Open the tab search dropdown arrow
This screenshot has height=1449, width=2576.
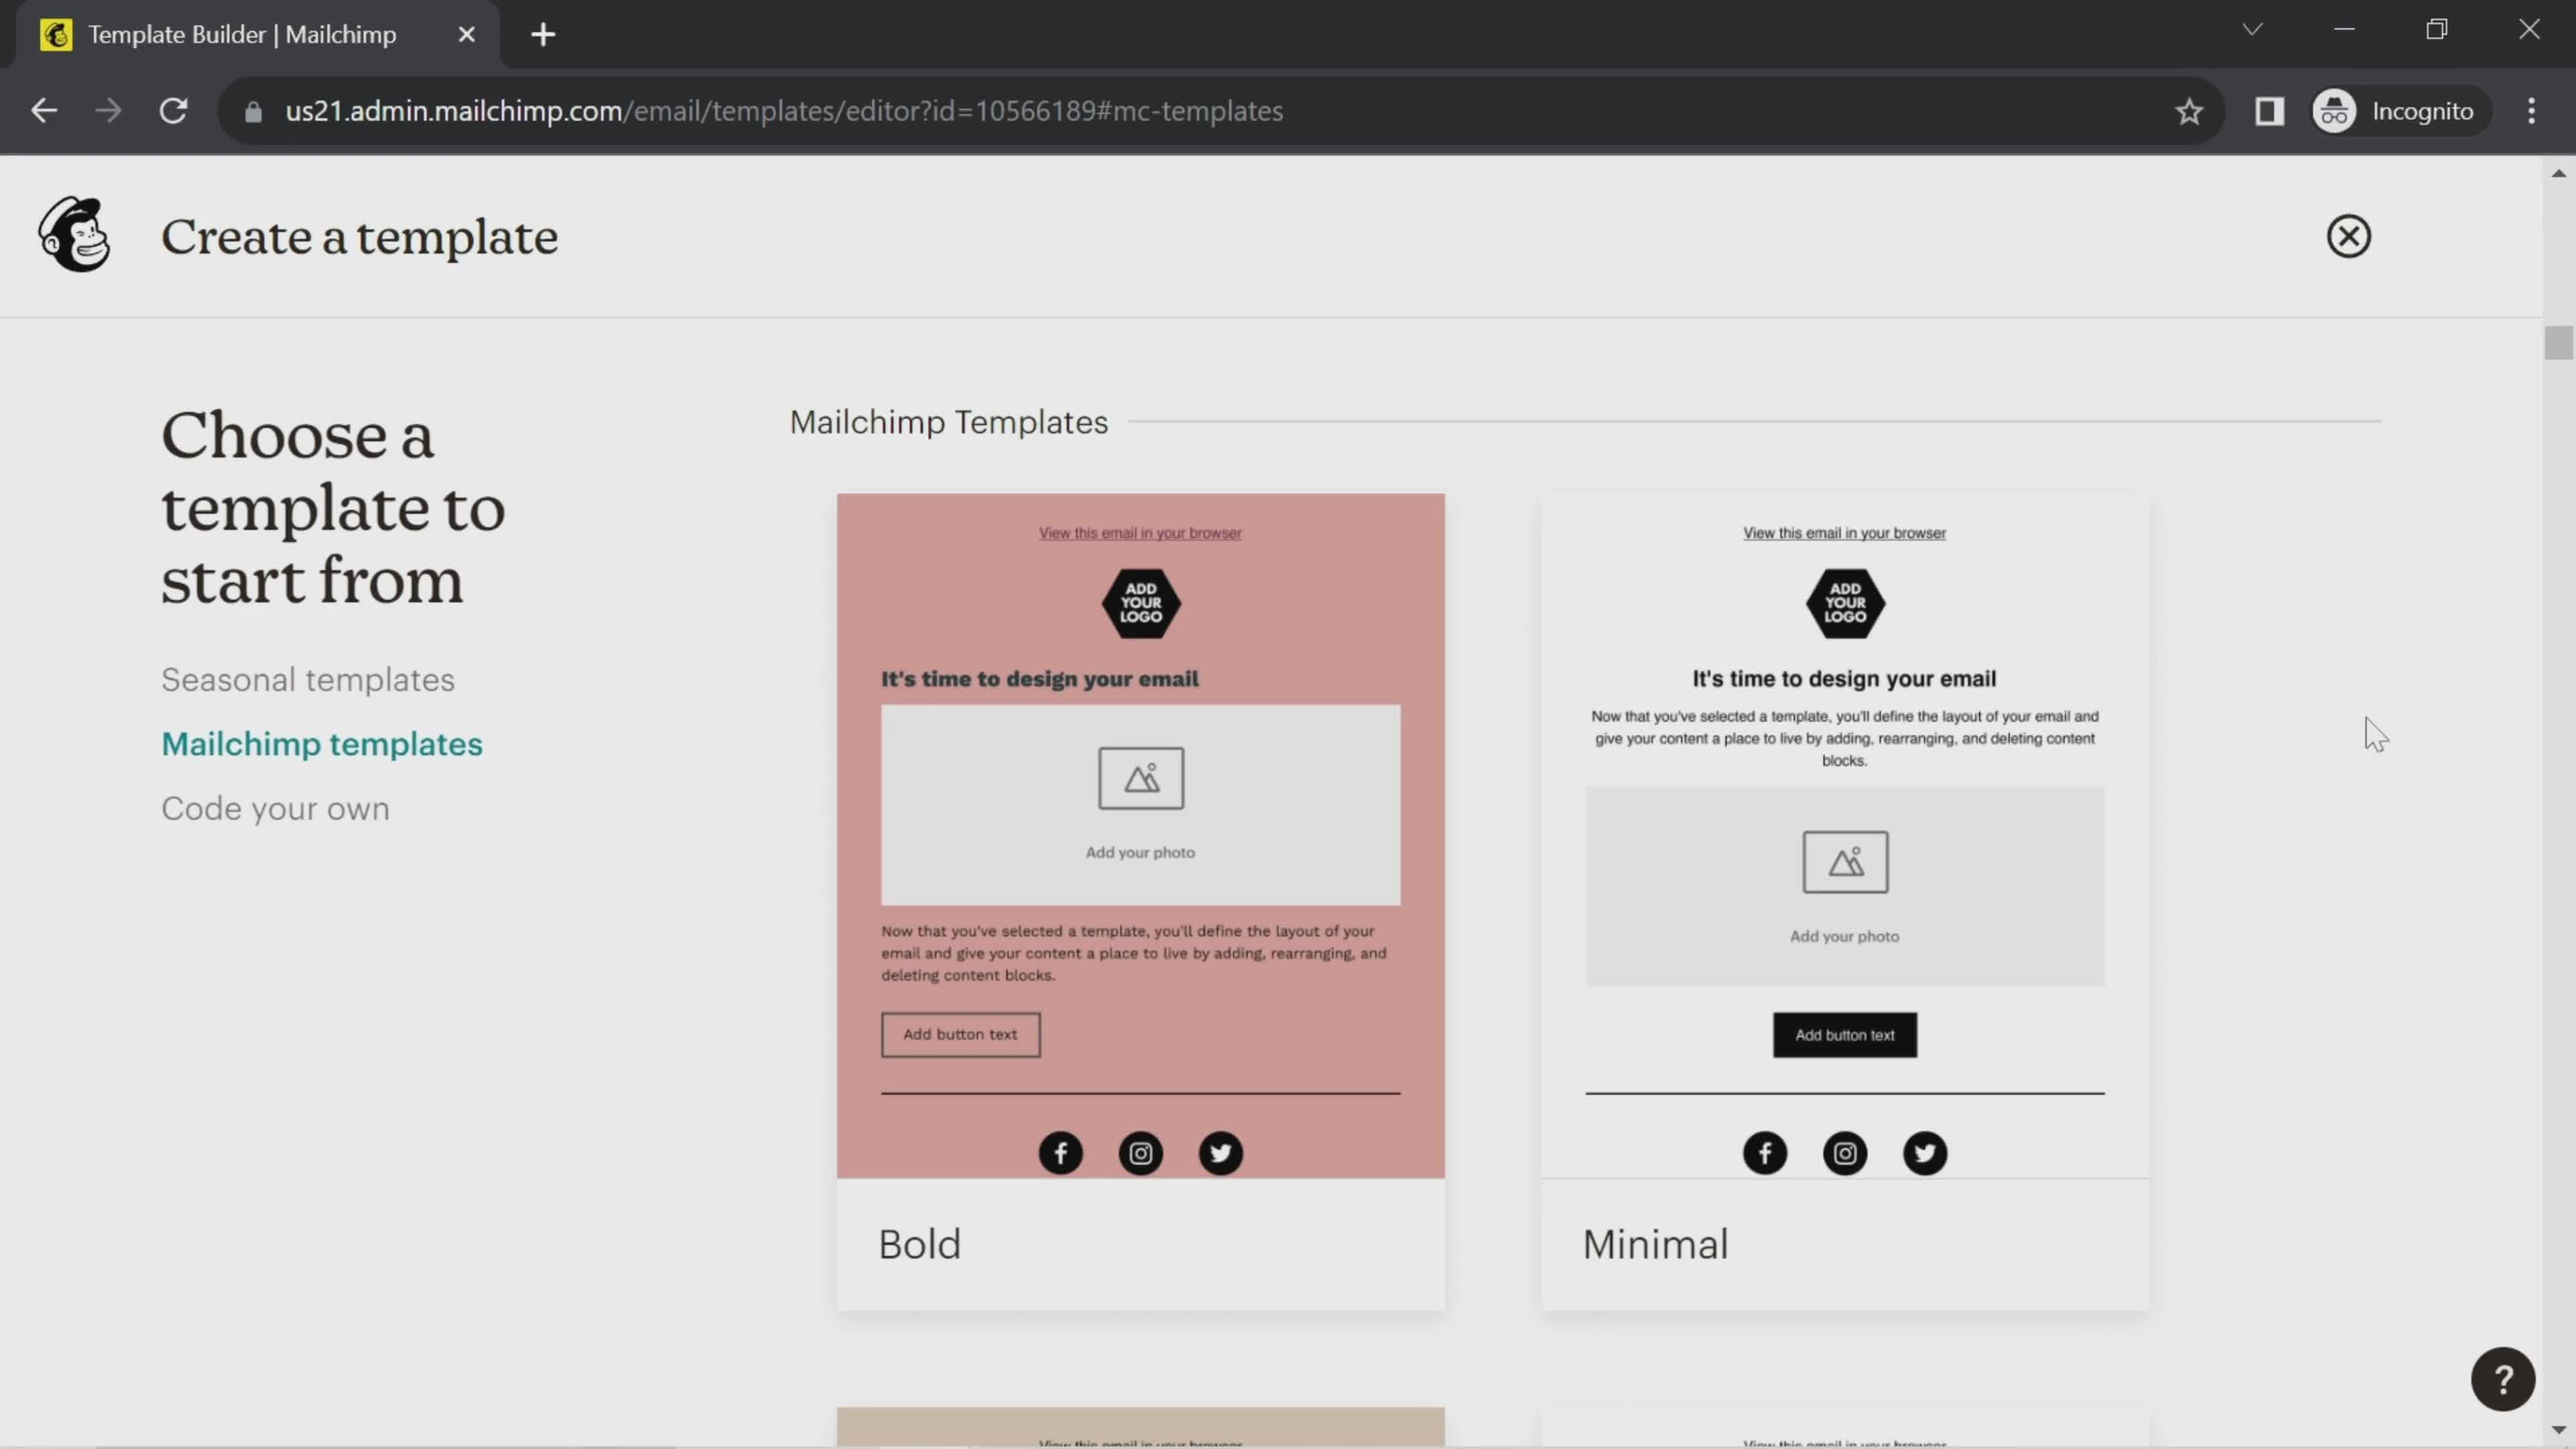[x=2252, y=30]
